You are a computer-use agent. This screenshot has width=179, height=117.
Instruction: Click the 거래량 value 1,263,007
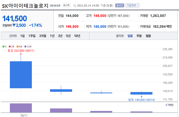pos(158,16)
